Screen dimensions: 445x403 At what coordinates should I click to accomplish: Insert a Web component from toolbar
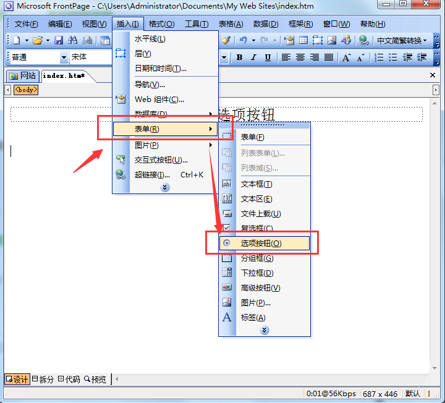click(x=289, y=40)
